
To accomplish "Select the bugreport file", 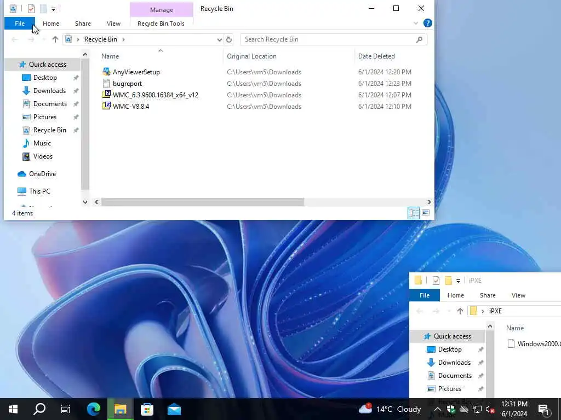I will point(127,84).
